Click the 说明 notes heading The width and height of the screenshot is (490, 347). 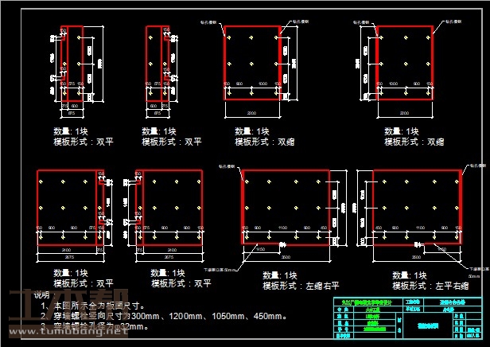tap(41, 295)
